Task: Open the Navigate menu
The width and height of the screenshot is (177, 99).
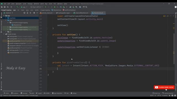Action: tap(19, 4)
